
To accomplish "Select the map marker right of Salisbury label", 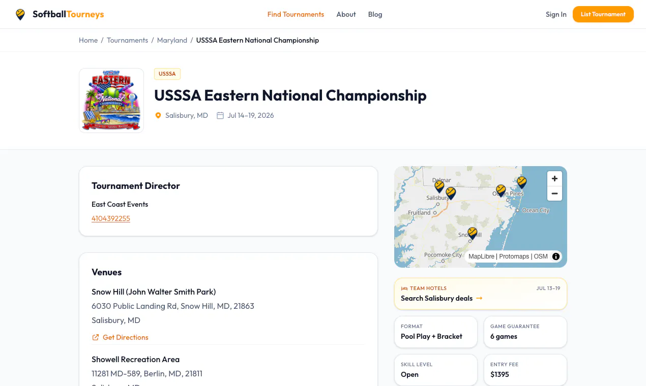I will click(451, 193).
